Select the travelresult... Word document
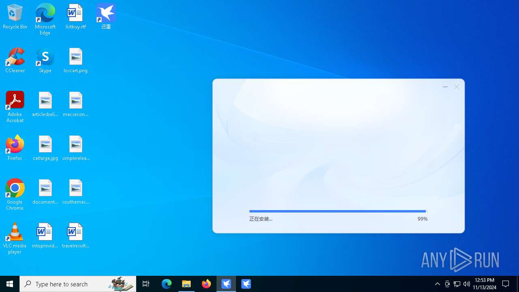Screen dimensions: 519x292 (x=75, y=236)
